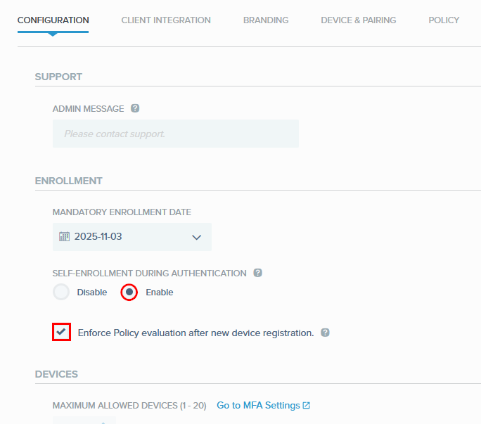
Task: Go to the Device & Pairing tab
Action: [x=358, y=20]
